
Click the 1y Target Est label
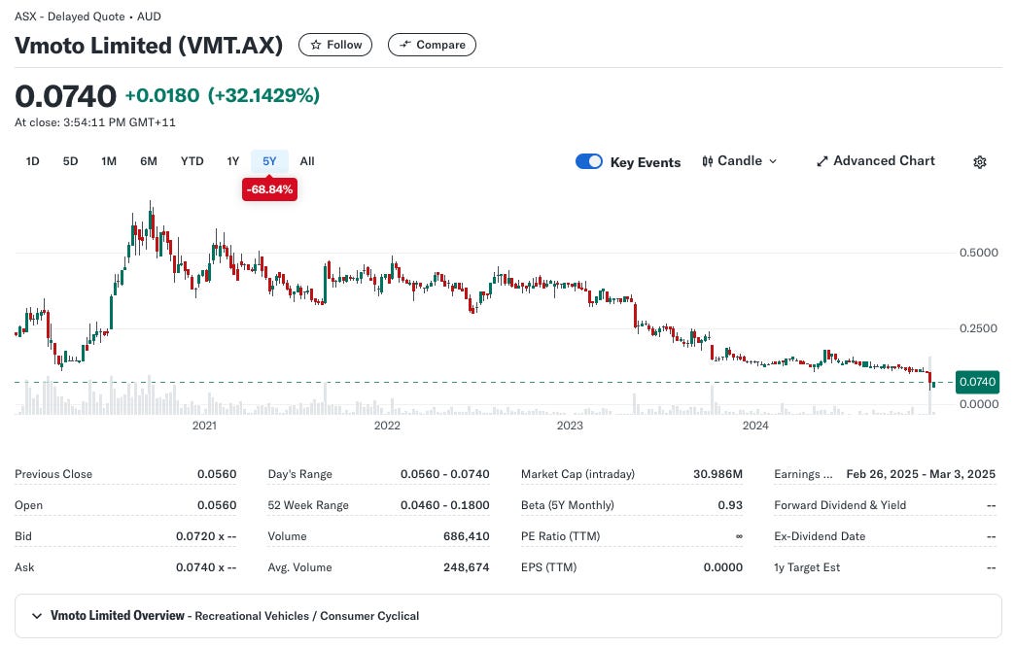click(807, 567)
